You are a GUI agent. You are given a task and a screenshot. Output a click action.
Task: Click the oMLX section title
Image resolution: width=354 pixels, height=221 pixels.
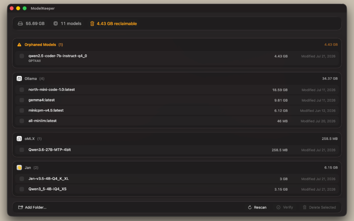pyautogui.click(x=29, y=138)
